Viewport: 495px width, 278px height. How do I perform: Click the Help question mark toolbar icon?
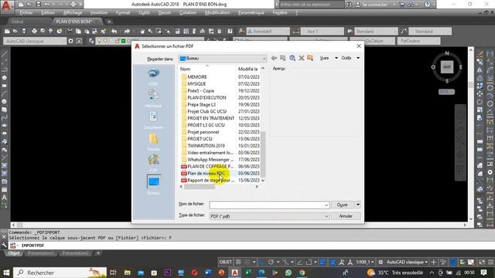point(230,31)
